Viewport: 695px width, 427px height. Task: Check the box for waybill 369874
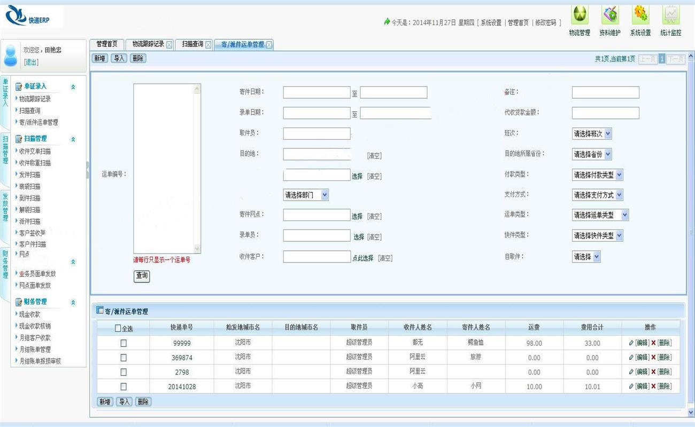tap(123, 358)
